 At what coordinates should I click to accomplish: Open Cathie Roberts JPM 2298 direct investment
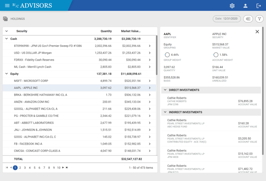pyautogui.click(x=211, y=101)
